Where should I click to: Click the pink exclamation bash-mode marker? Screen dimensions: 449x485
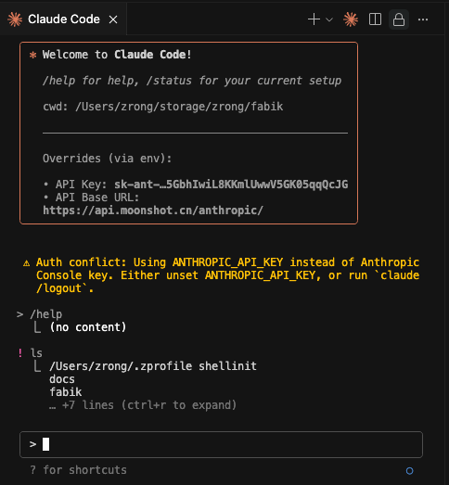coord(20,353)
